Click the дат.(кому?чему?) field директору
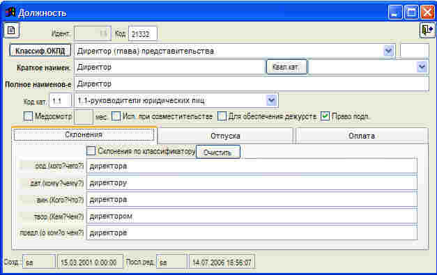The image size is (437, 275). (x=252, y=183)
